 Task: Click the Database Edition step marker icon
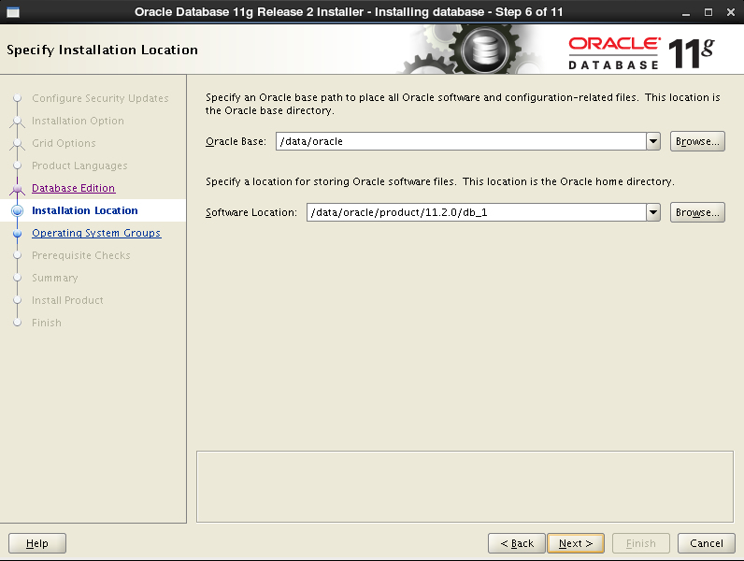tap(18, 189)
